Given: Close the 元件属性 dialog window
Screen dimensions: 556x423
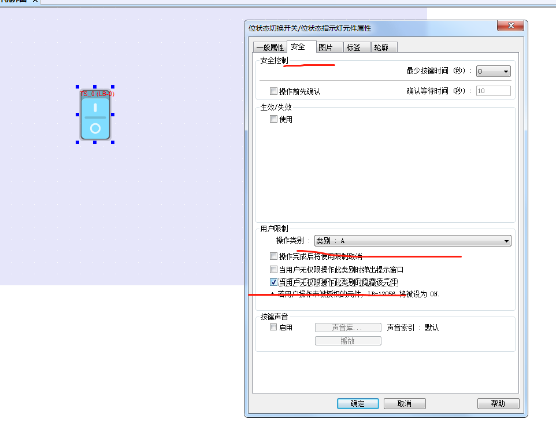Looking at the screenshot, I should 511,26.
